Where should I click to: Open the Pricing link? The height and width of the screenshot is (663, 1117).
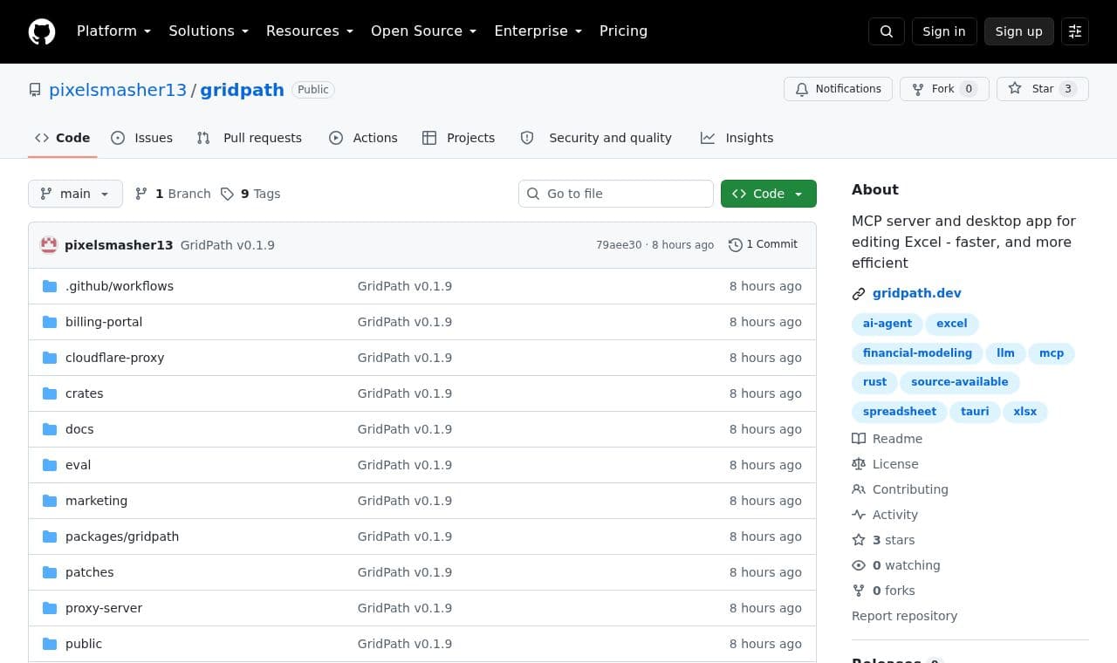coord(623,31)
